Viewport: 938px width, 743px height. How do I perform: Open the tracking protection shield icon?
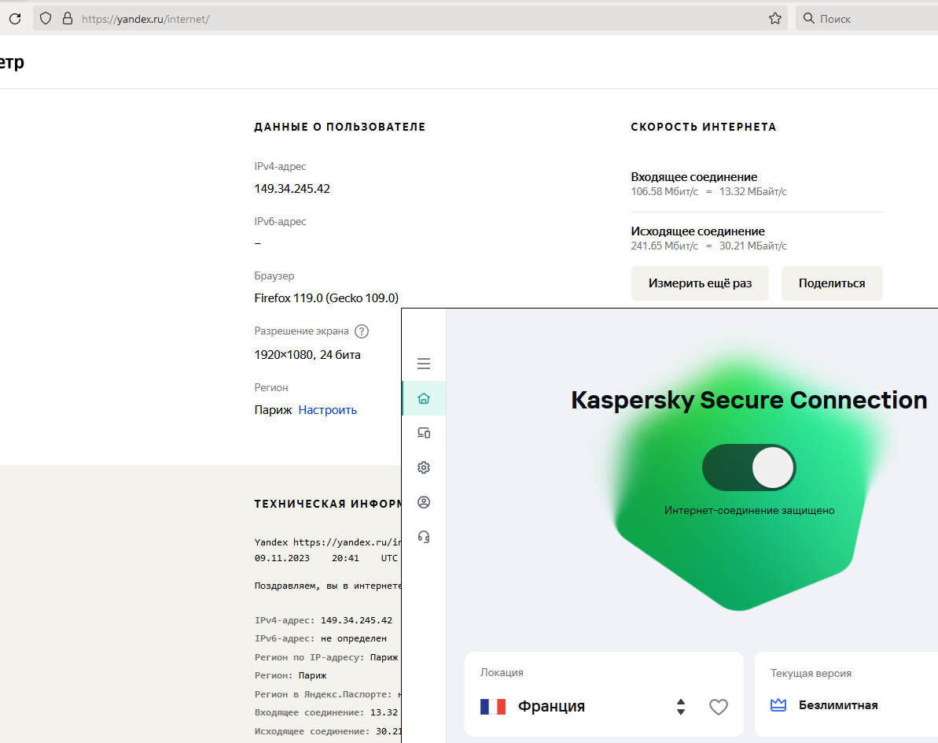point(46,19)
